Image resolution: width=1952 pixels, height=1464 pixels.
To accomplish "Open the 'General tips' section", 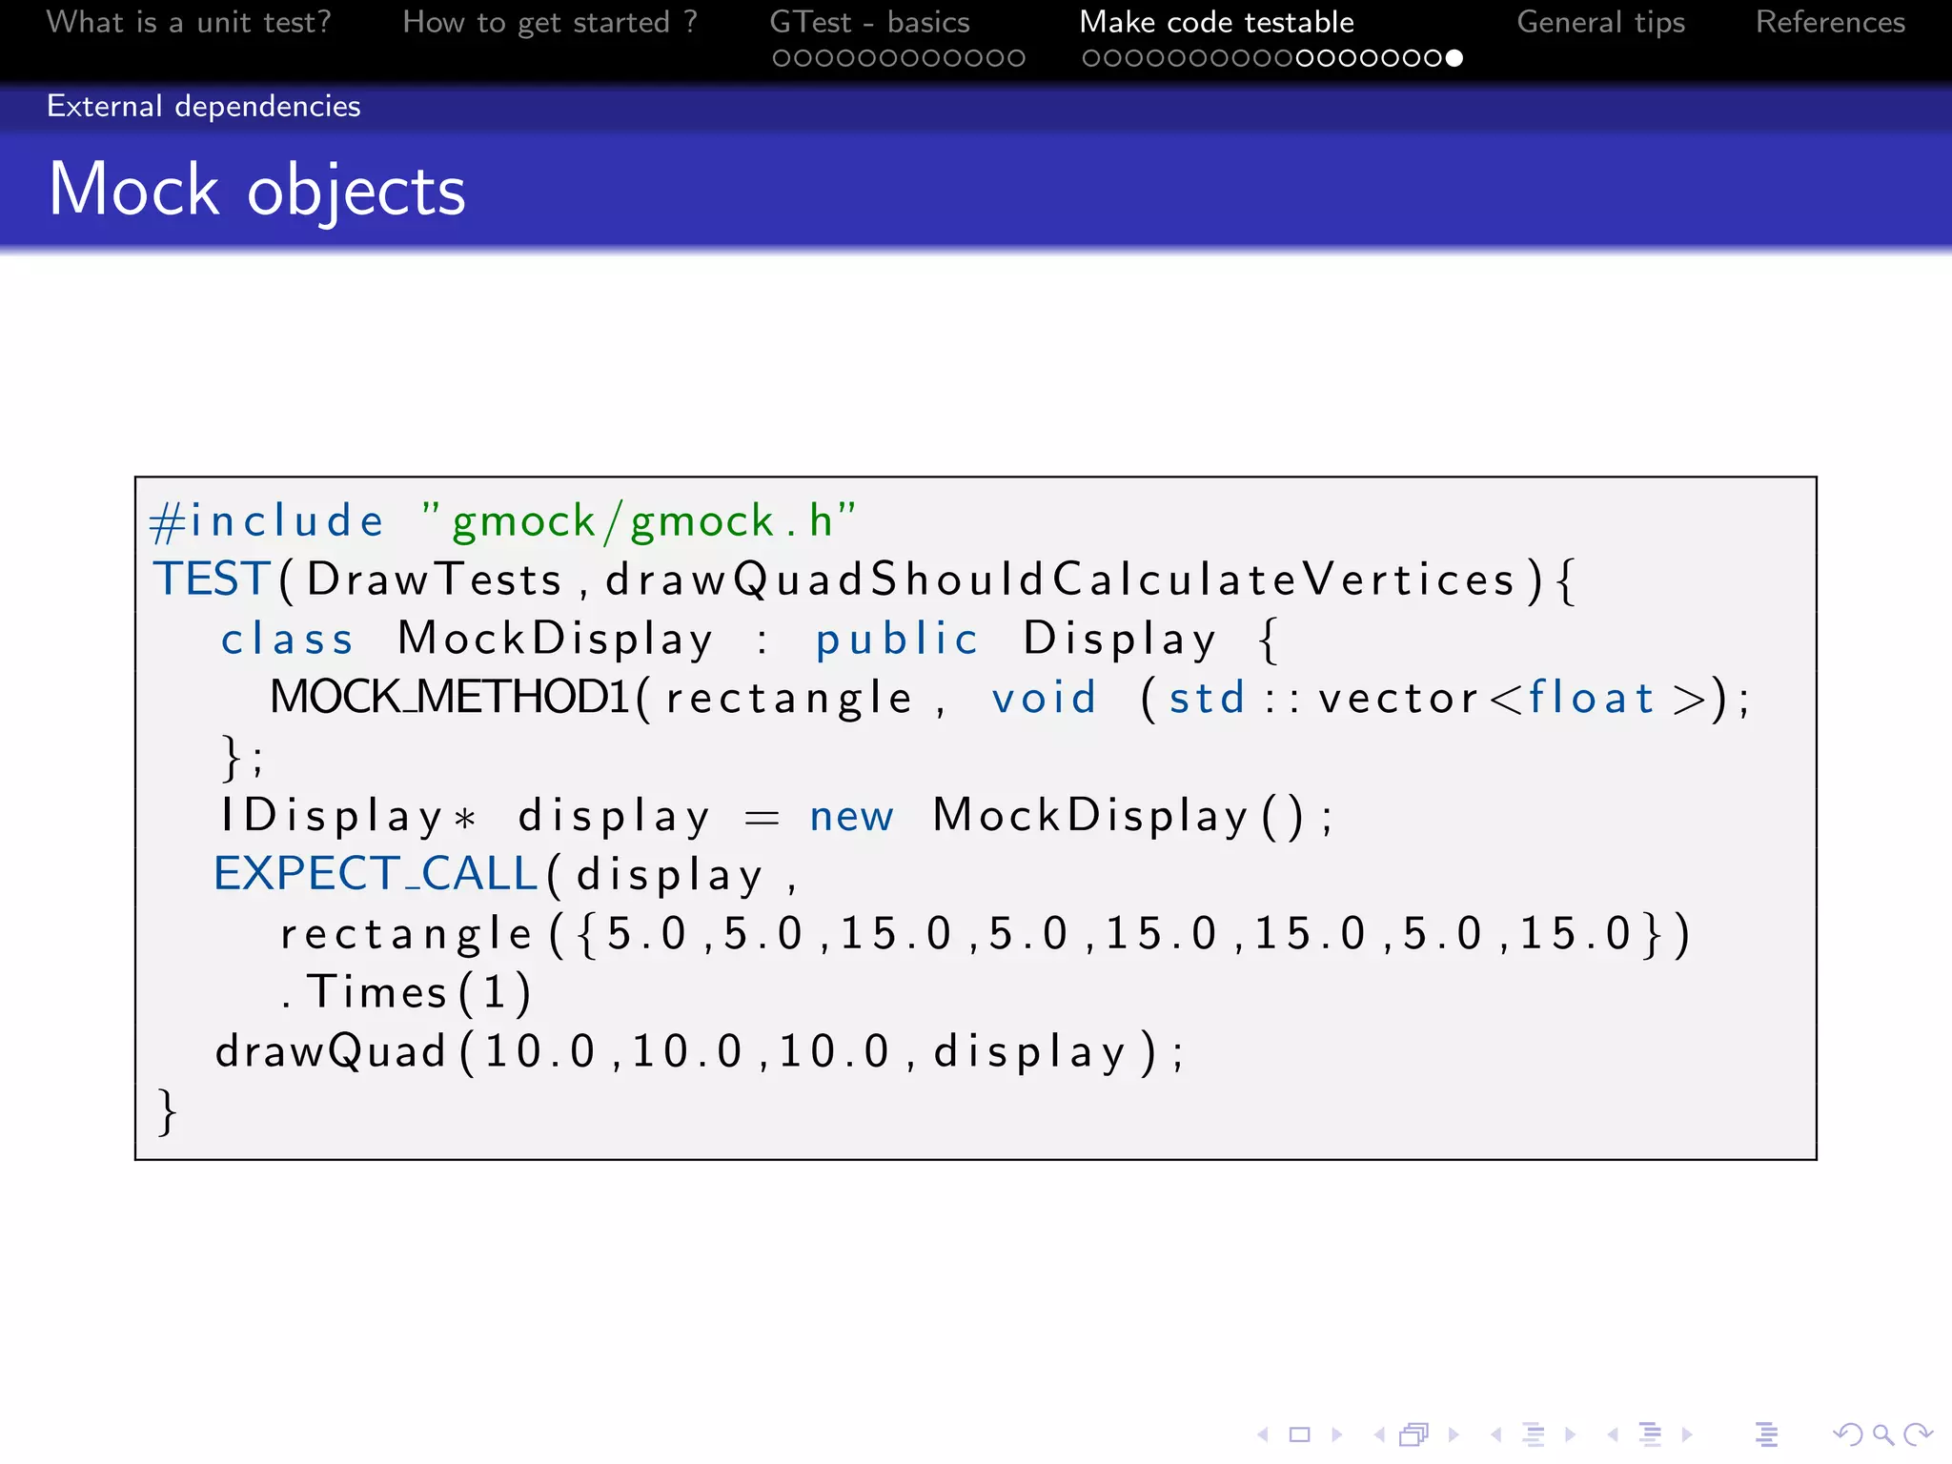I will [x=1600, y=22].
